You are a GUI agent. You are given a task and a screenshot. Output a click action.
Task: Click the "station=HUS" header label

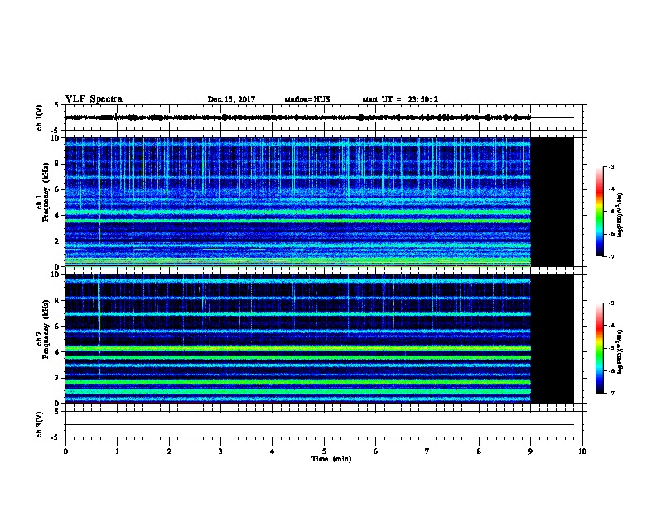pyautogui.click(x=307, y=99)
